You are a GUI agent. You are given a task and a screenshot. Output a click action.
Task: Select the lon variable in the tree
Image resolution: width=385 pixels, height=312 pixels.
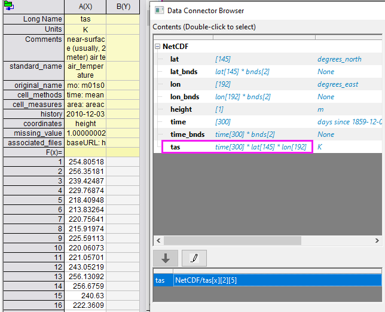175,84
